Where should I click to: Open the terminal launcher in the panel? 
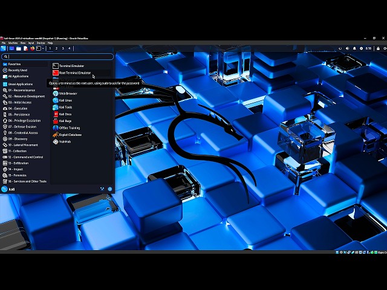coord(39,48)
